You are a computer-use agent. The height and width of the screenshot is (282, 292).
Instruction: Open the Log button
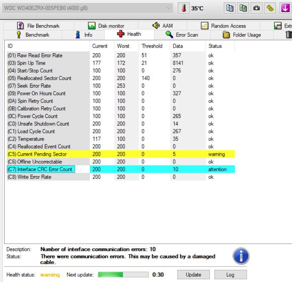point(230,275)
